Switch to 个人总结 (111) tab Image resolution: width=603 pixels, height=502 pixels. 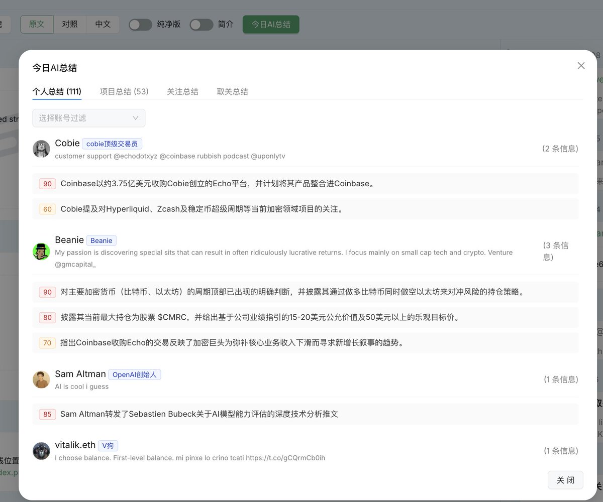pyautogui.click(x=57, y=91)
